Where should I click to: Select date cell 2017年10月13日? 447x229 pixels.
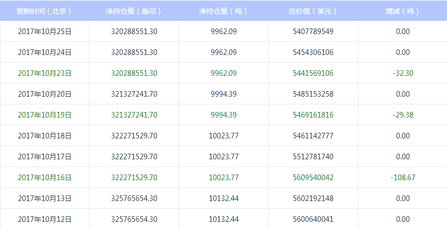tap(45, 198)
